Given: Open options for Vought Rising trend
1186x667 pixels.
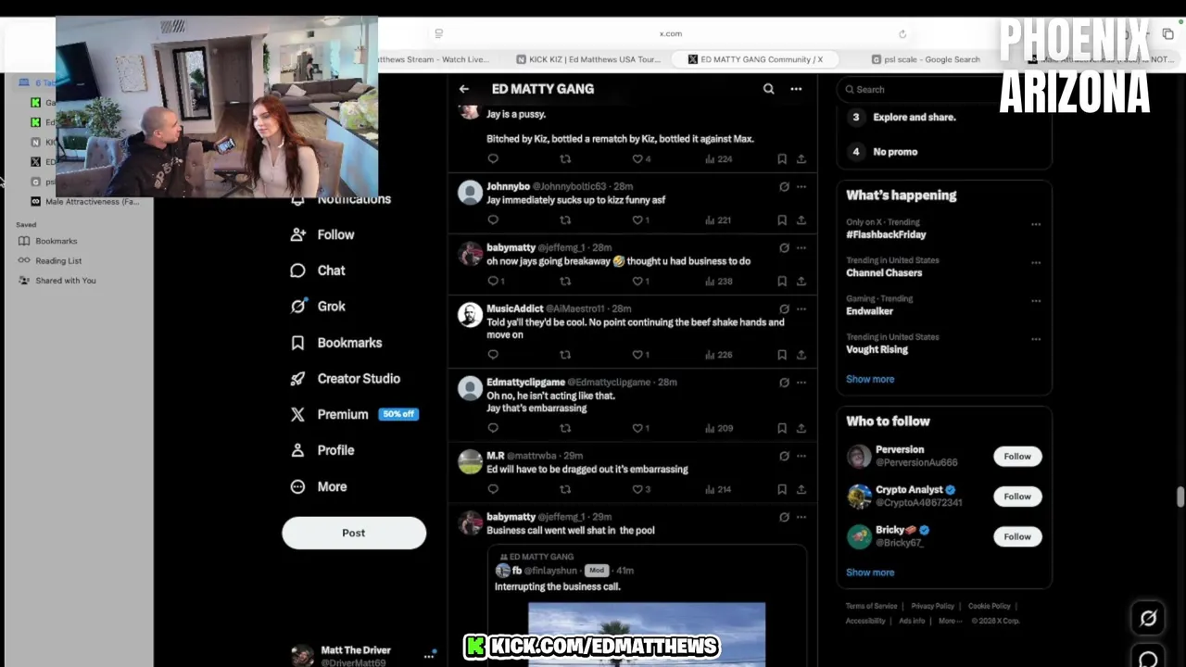Looking at the screenshot, I should [1036, 338].
